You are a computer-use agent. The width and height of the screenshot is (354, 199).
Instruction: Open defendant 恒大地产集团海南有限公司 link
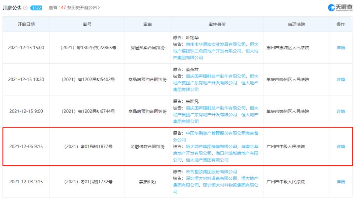[x=211, y=146]
